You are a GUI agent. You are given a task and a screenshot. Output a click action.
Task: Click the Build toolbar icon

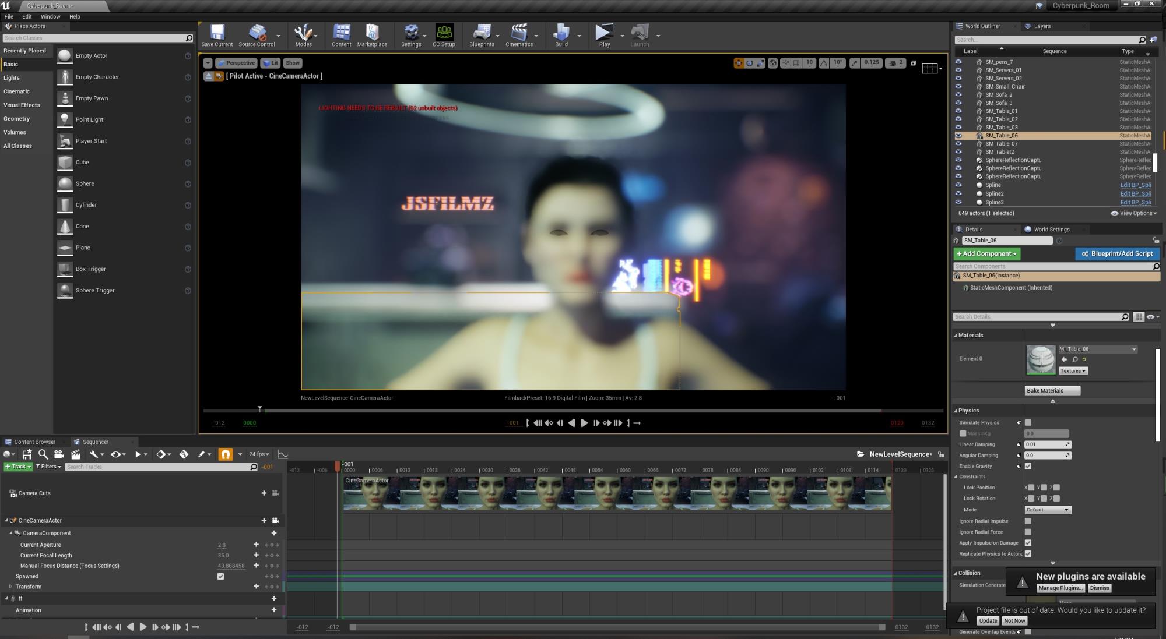pos(561,36)
